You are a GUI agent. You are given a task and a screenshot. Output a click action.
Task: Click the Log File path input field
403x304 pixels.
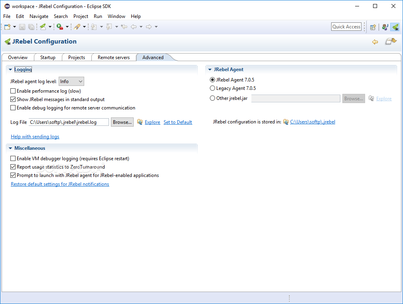click(x=69, y=122)
